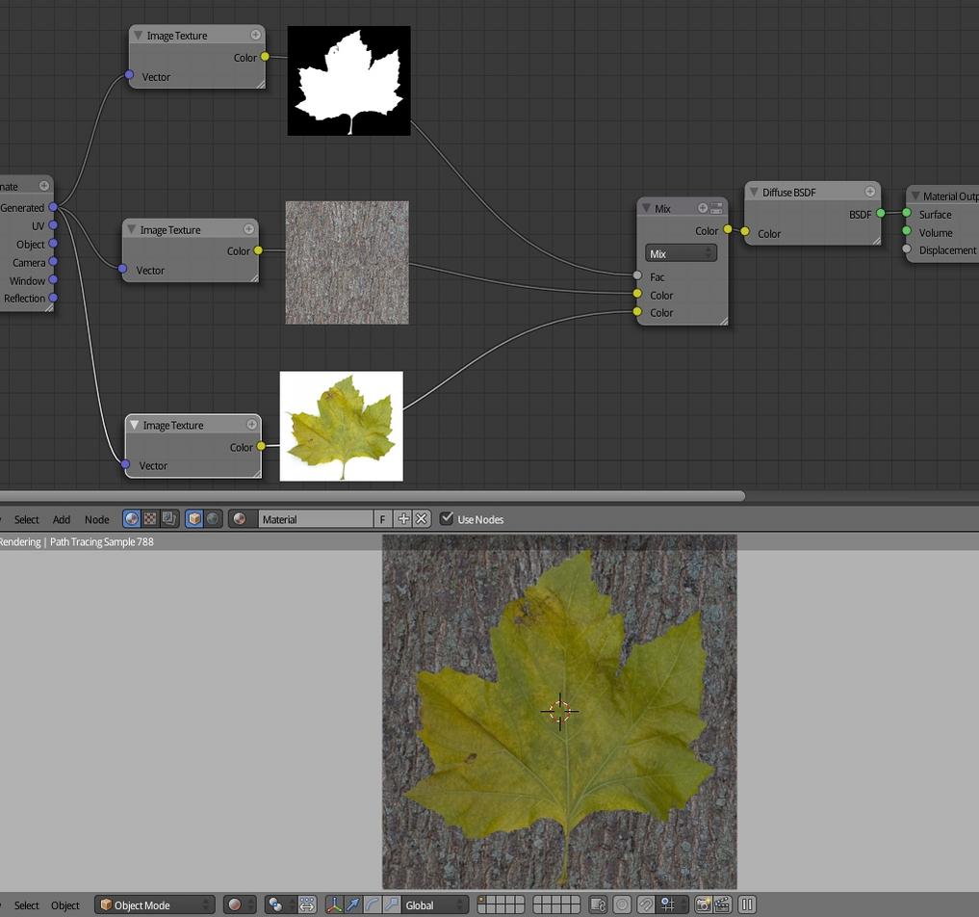Open viewport shading sphere selector

[240, 905]
